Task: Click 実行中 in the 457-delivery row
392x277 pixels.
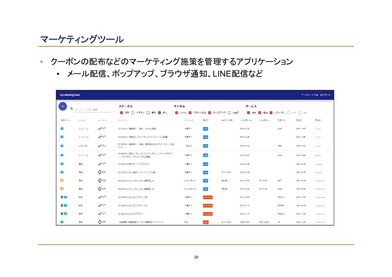Action: click(x=224, y=181)
